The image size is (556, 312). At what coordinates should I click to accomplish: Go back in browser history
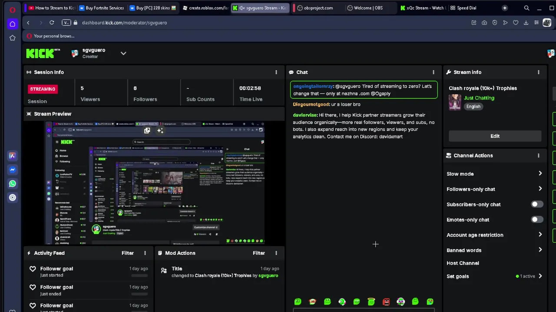tap(28, 23)
